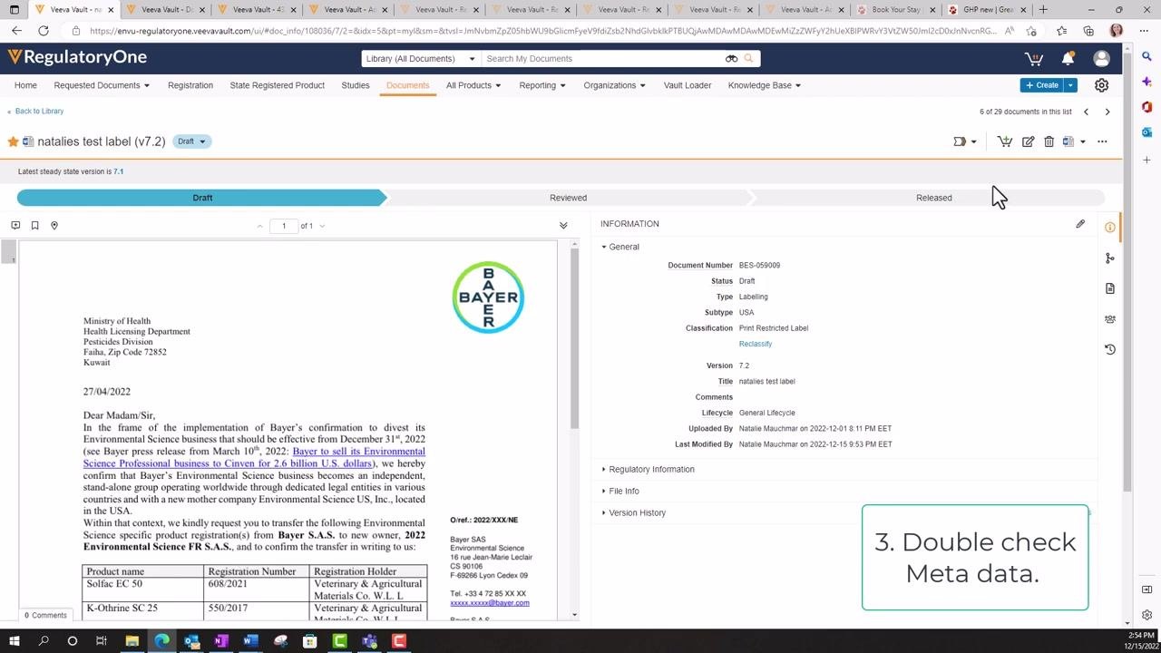Click the search magnifier icon

pyautogui.click(x=748, y=59)
